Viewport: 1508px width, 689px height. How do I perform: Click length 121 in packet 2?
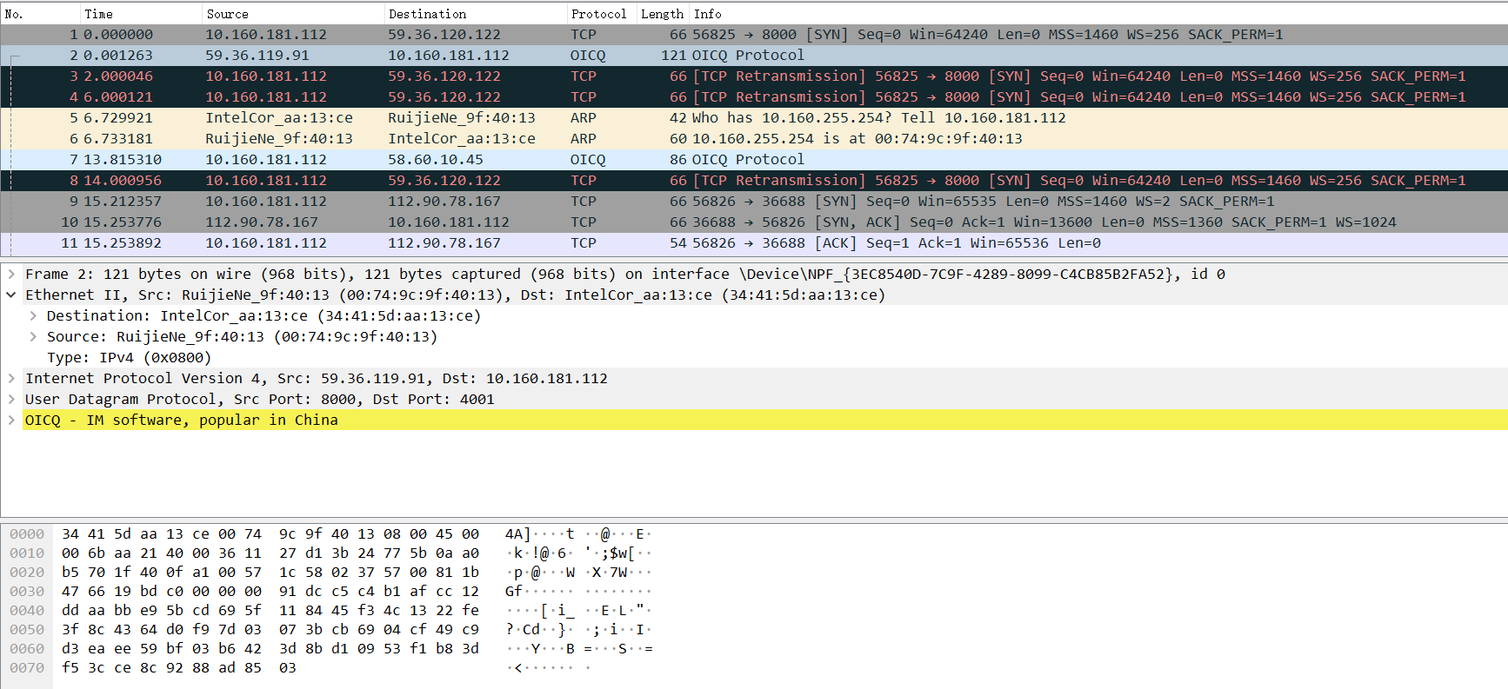[674, 56]
